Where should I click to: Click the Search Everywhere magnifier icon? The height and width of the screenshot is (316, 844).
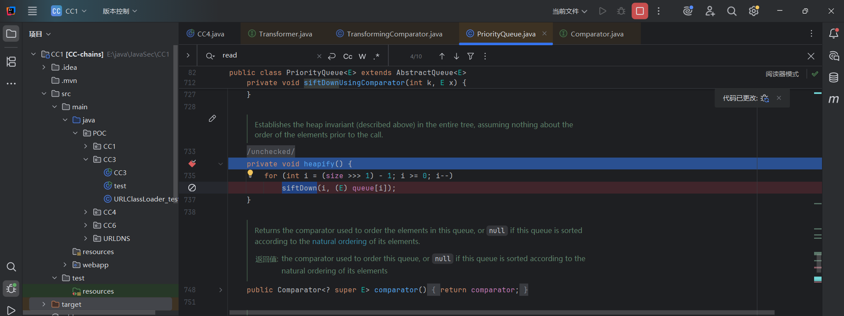pyautogui.click(x=731, y=11)
